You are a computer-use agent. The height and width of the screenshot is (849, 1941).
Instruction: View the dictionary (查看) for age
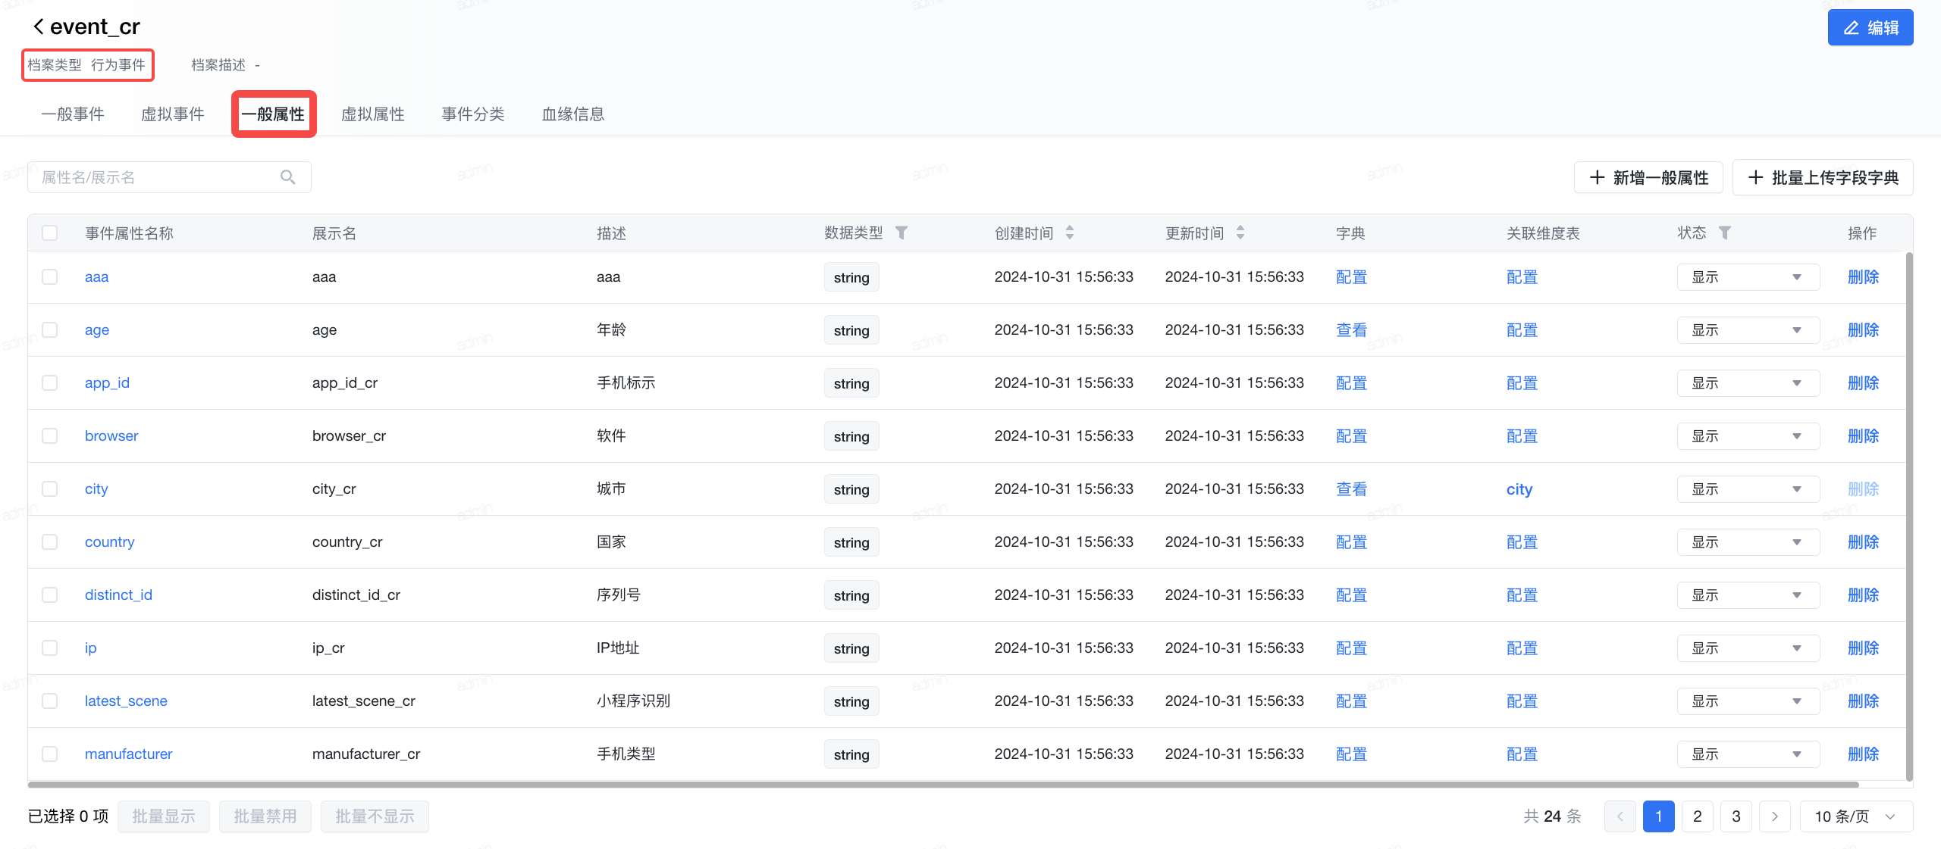1351,330
